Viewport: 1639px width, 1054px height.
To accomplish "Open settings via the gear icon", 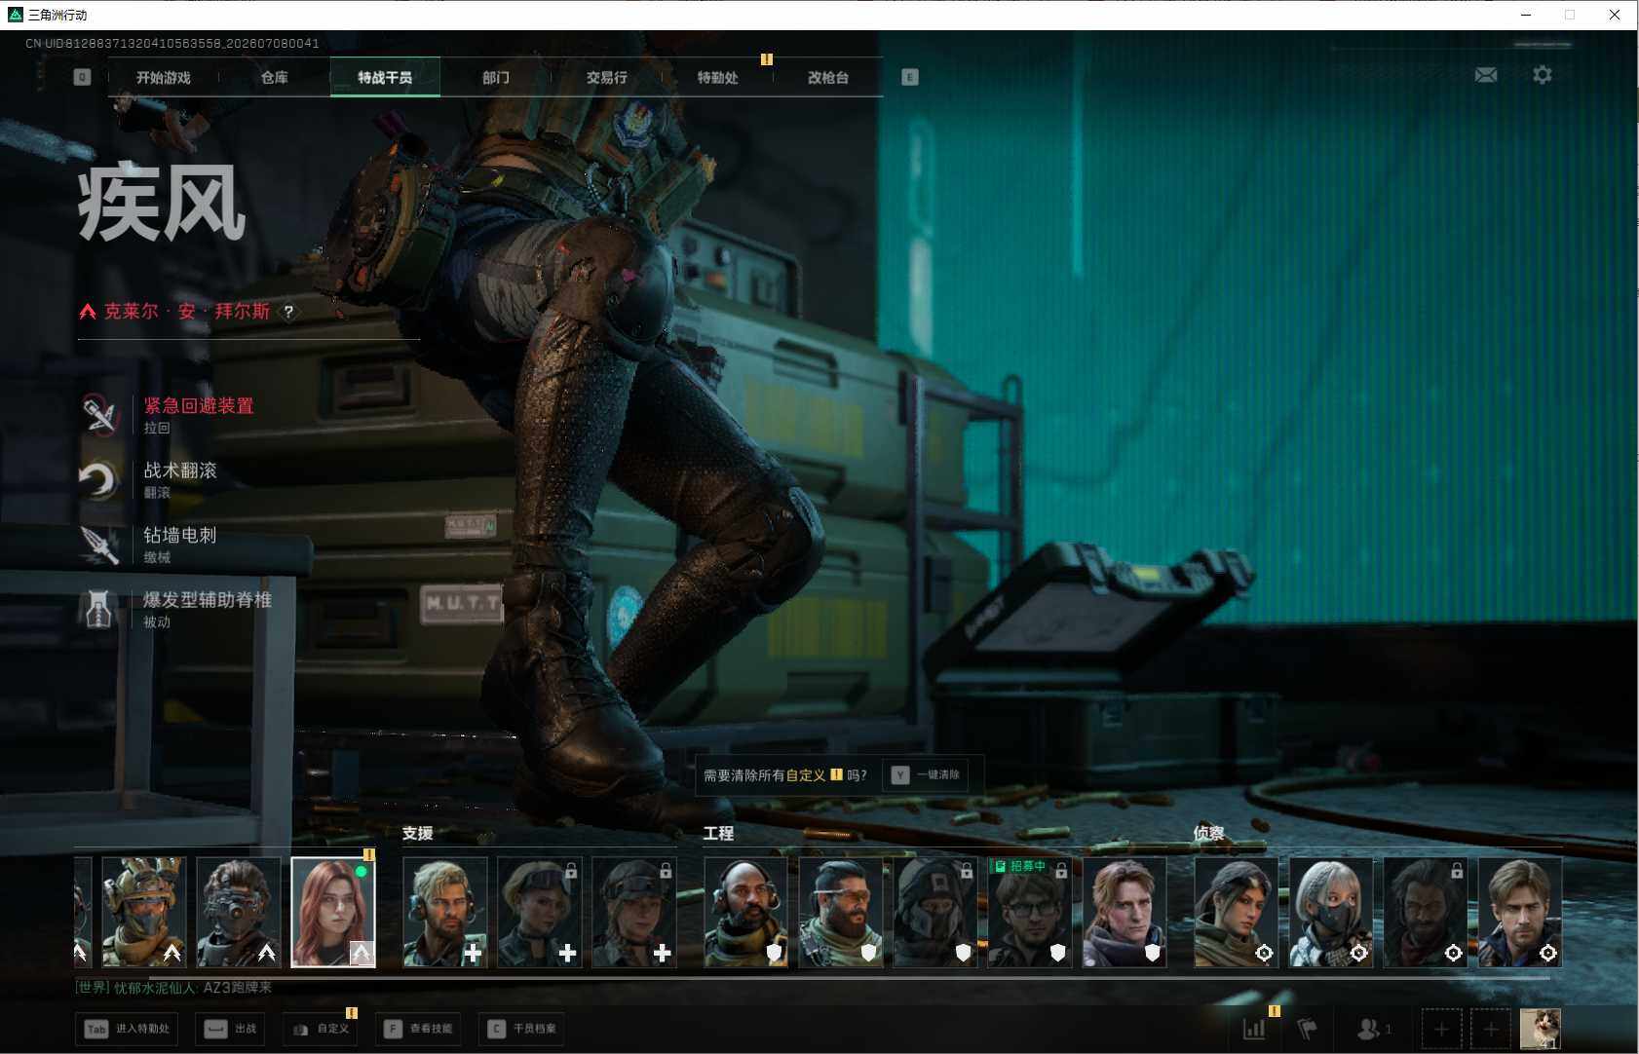I will coord(1543,75).
